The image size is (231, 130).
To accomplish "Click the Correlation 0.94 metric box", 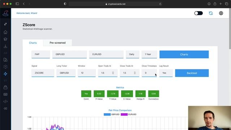I will 153,94.
